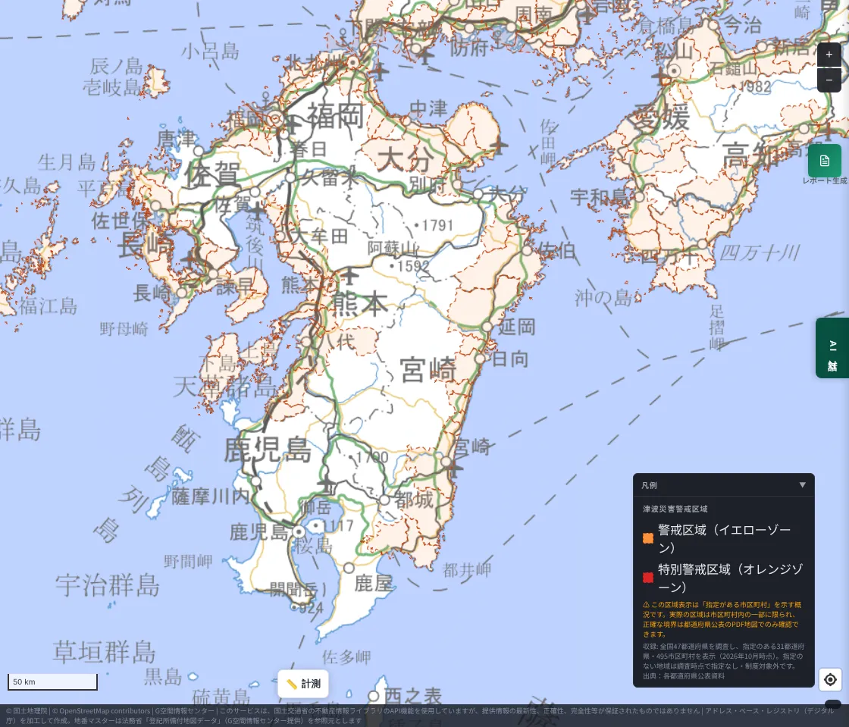The height and width of the screenshot is (727, 849).
Task: Click the 凡例 legend header title
Action: pyautogui.click(x=649, y=485)
